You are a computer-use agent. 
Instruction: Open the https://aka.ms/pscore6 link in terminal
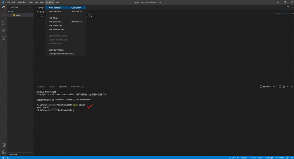click(x=79, y=100)
